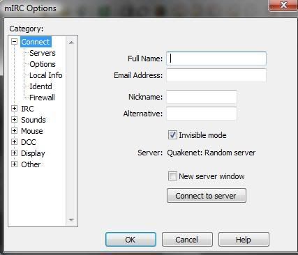Click Connect to server button

207,196
